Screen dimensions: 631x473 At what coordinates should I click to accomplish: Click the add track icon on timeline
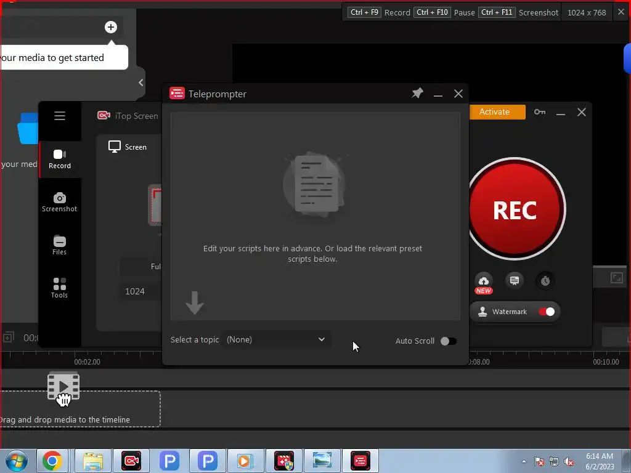[8, 337]
